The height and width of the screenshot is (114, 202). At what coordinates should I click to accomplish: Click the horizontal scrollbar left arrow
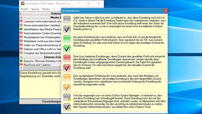[21, 68]
